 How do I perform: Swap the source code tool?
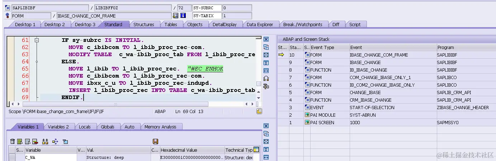(266, 47)
